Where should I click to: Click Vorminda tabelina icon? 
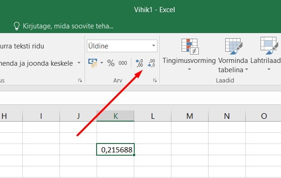coord(234,47)
